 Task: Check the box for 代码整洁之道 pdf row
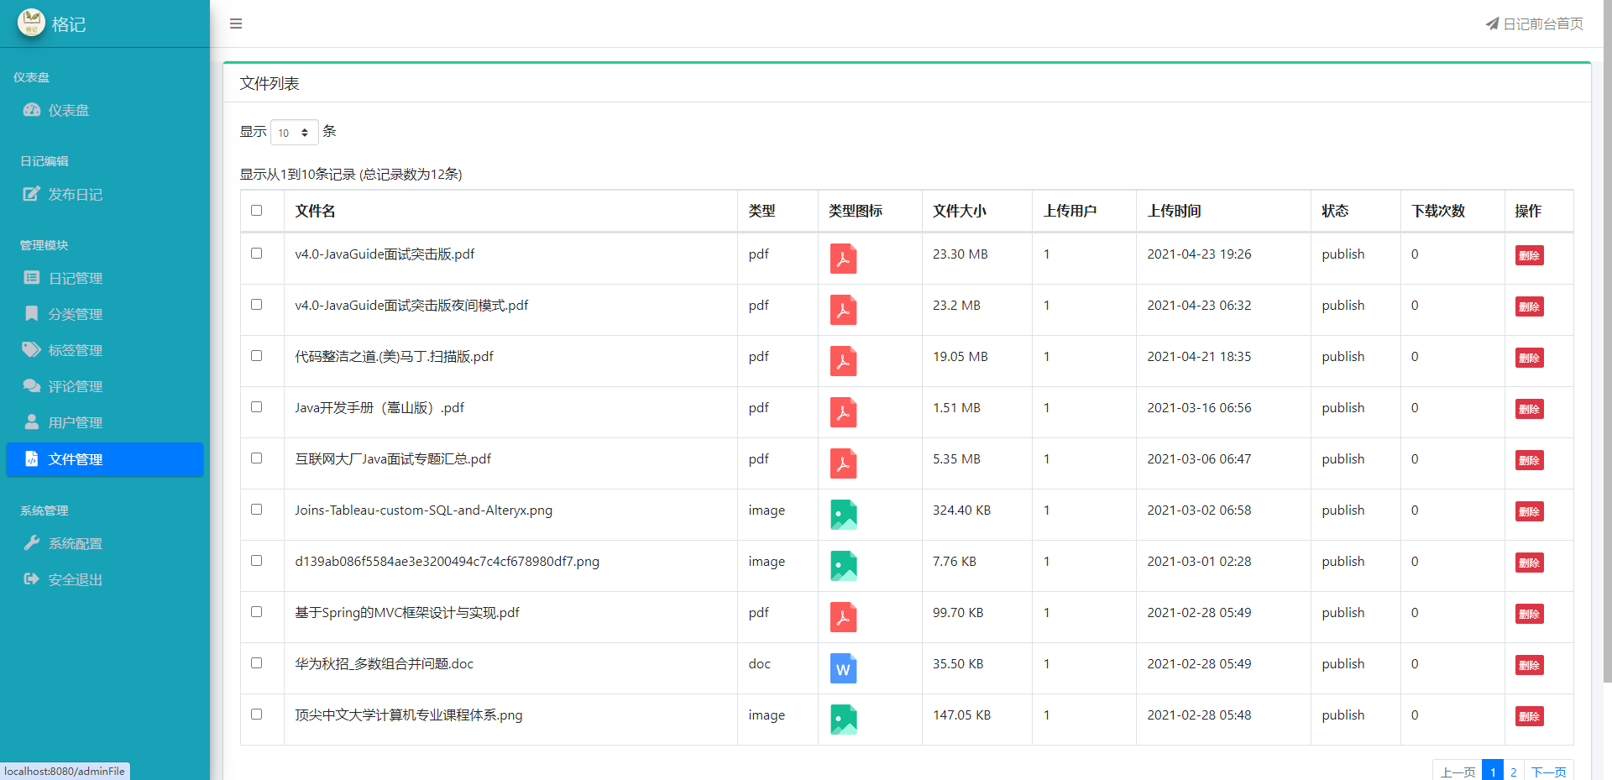point(257,356)
